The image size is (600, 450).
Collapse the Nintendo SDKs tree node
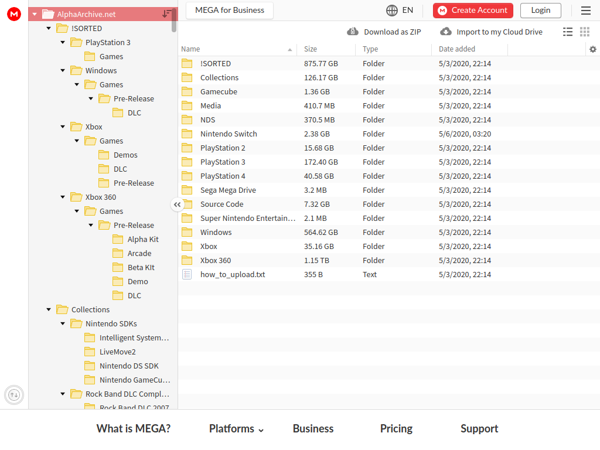click(63, 323)
